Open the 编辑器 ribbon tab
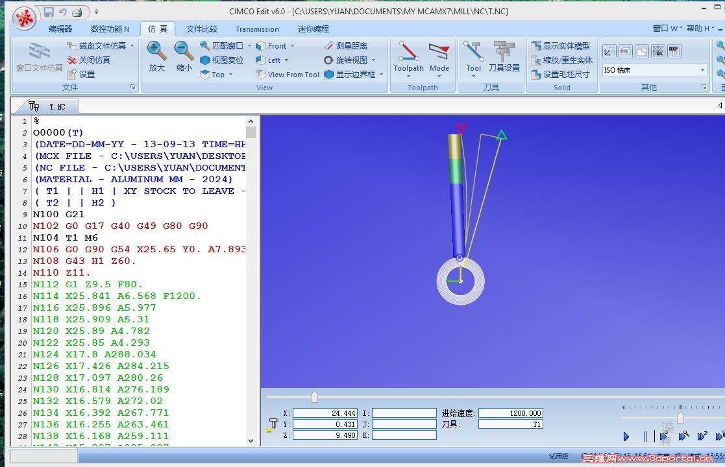The width and height of the screenshot is (725, 467). (60, 29)
